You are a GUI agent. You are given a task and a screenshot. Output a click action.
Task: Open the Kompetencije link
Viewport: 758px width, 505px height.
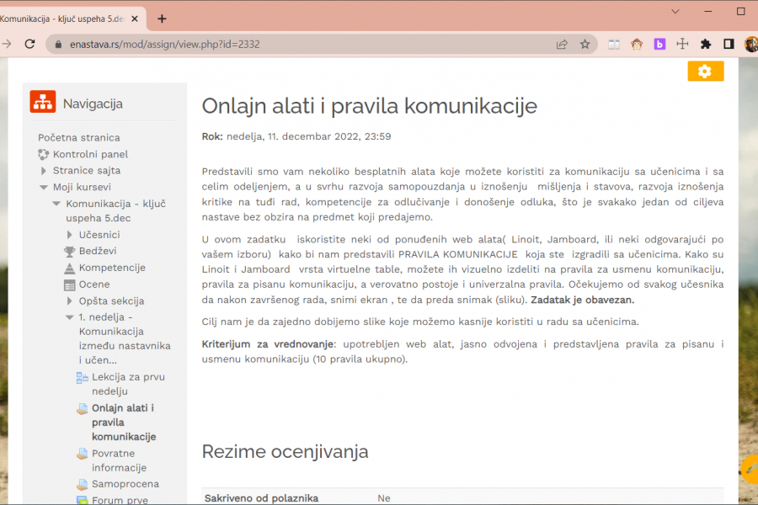point(112,268)
